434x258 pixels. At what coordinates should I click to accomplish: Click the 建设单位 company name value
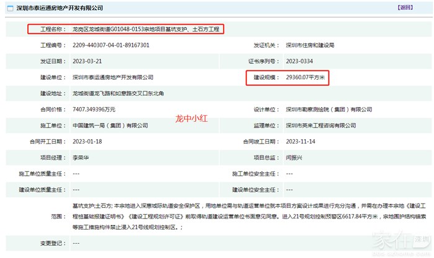112,77
